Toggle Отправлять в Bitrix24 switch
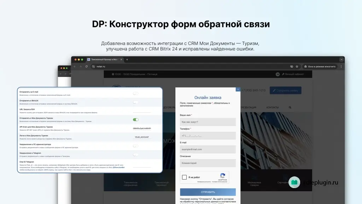The width and height of the screenshot is (362, 204). [x=135, y=102]
